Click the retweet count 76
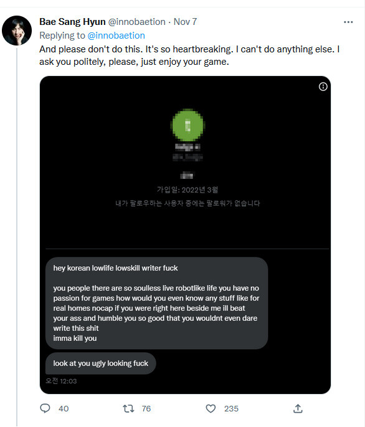The image size is (365, 427). (146, 408)
